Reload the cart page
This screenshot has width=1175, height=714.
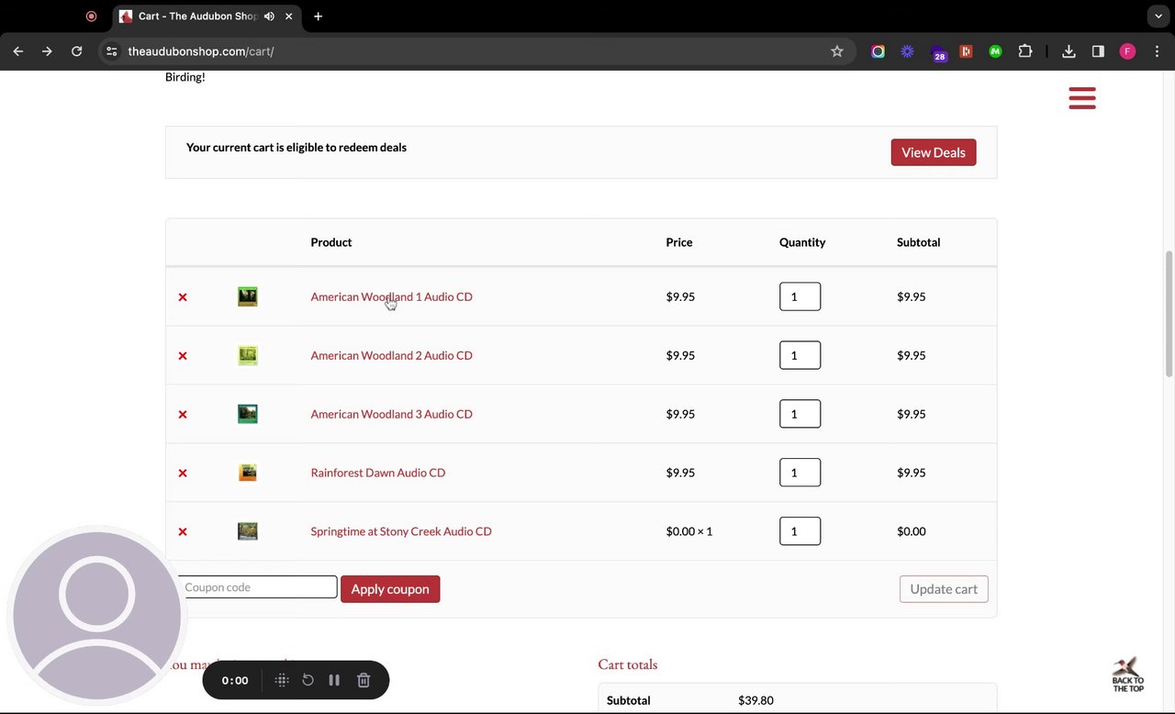point(77,51)
